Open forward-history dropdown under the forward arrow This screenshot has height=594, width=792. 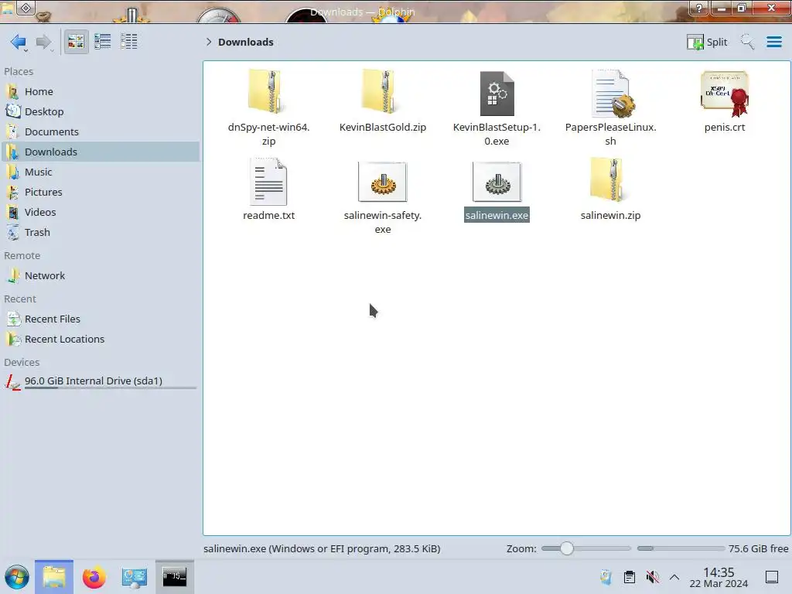coord(52,50)
